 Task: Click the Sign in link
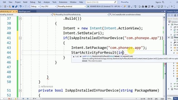coord(158,2)
